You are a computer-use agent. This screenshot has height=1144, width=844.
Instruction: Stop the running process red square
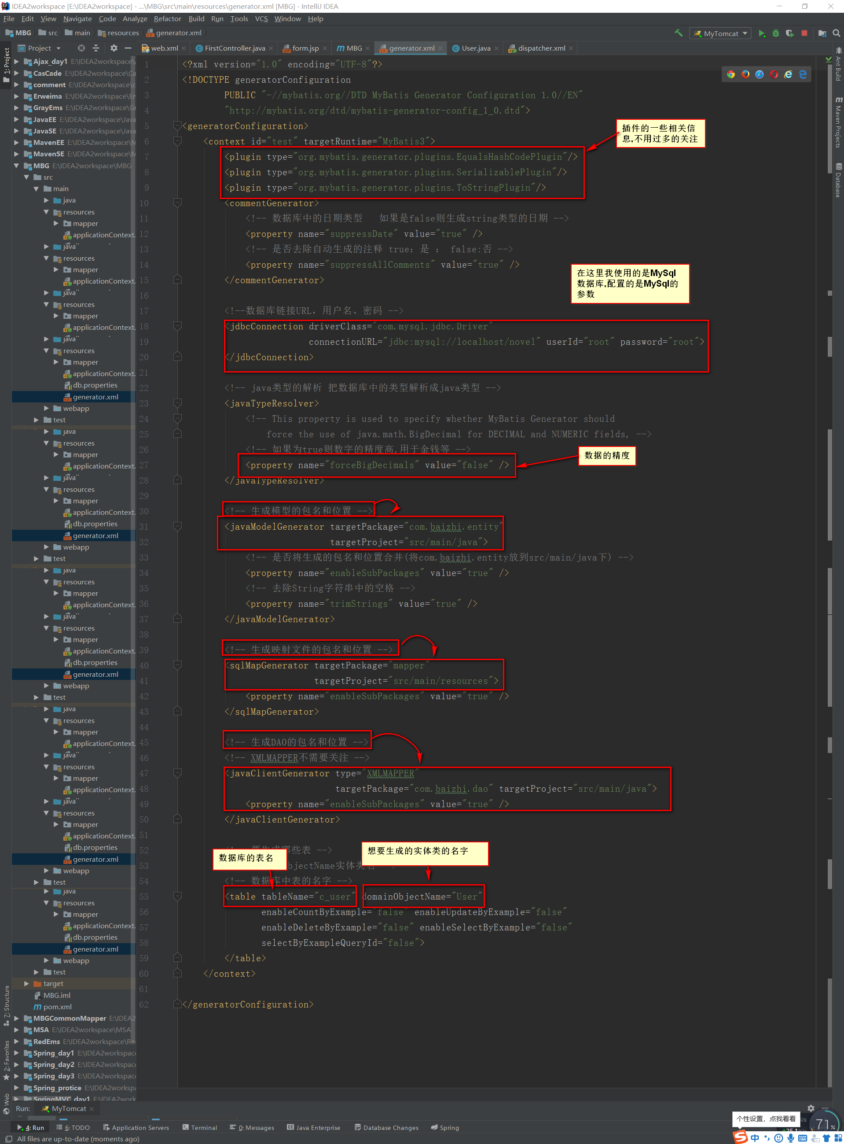(x=804, y=33)
